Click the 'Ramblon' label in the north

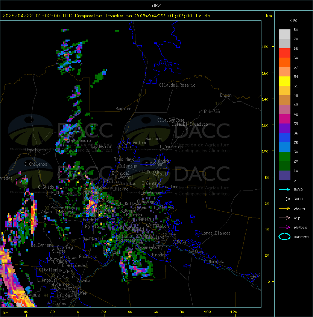pos(123,109)
